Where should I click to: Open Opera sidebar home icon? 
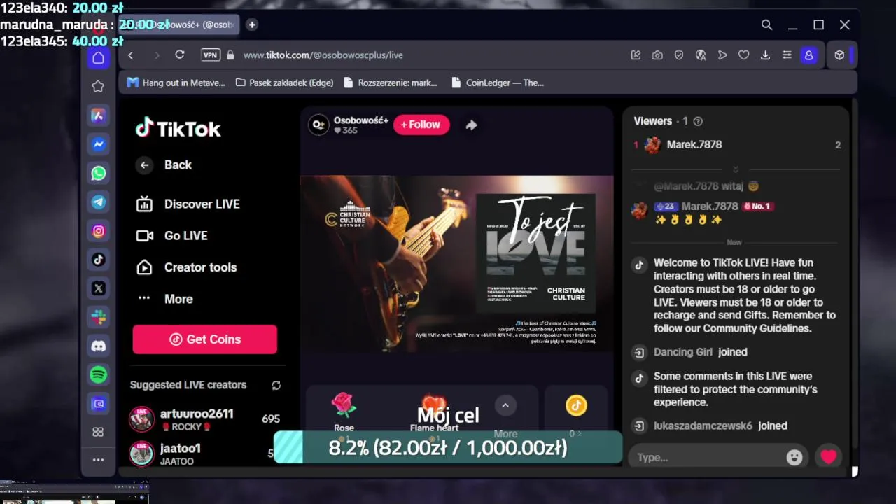click(98, 57)
